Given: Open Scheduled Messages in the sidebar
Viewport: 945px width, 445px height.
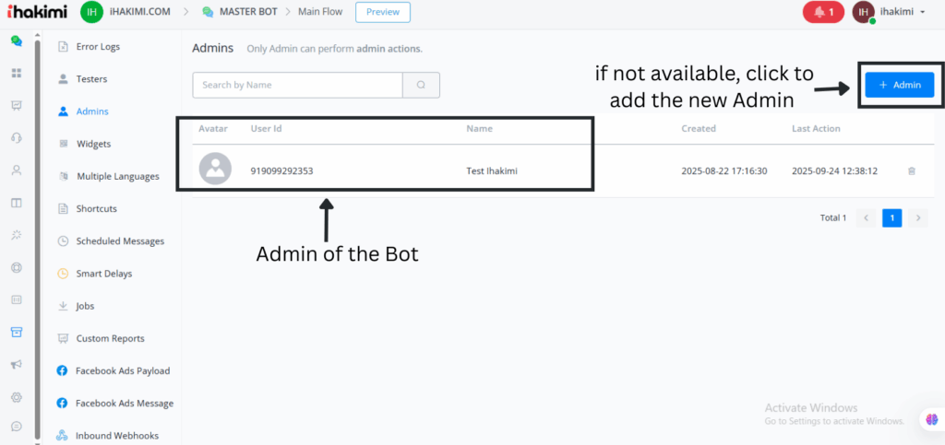Looking at the screenshot, I should (x=120, y=241).
